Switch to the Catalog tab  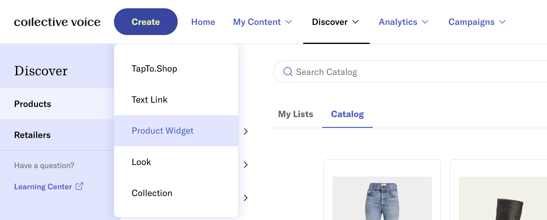pyautogui.click(x=347, y=114)
